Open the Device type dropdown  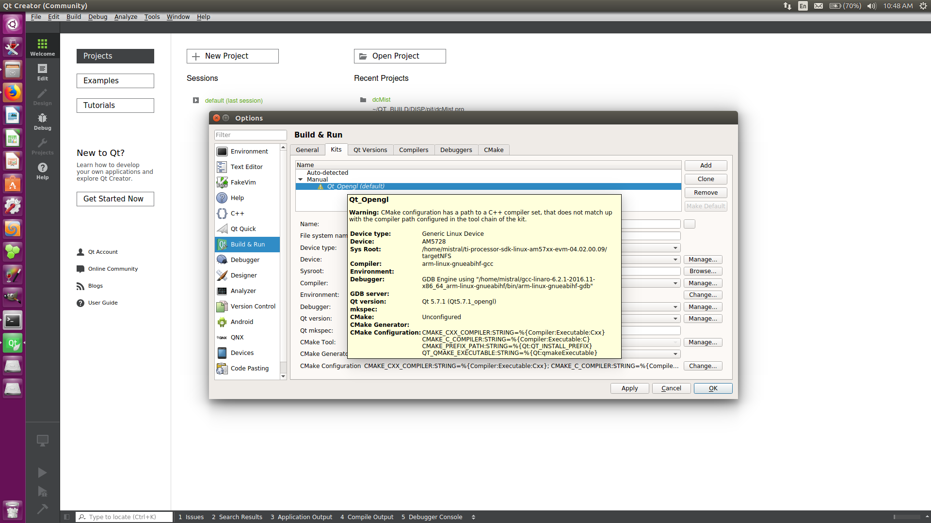pyautogui.click(x=675, y=248)
